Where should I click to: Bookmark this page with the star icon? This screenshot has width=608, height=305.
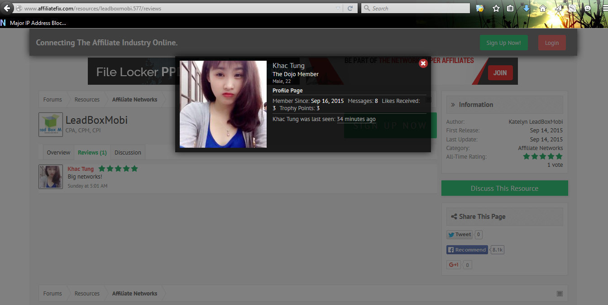tap(496, 8)
